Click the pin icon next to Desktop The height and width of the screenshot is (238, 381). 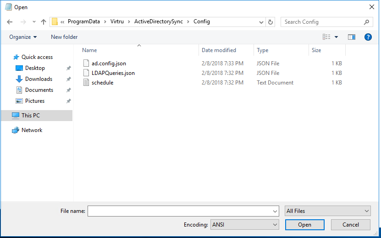(68, 68)
